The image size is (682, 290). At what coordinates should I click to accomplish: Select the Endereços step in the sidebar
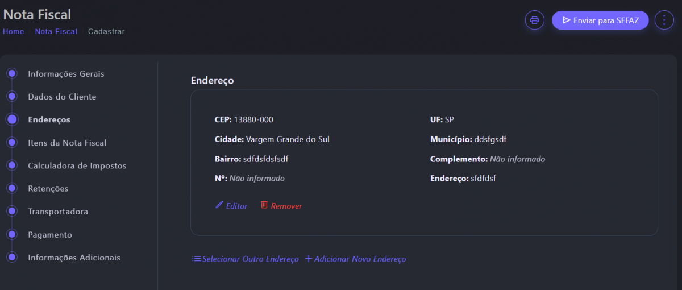[x=49, y=119]
